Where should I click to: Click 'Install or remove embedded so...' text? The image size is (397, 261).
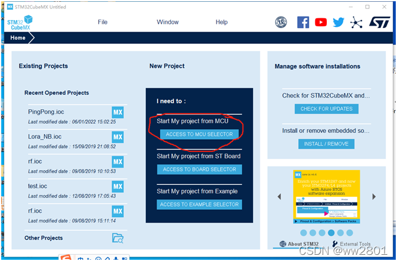326,131
